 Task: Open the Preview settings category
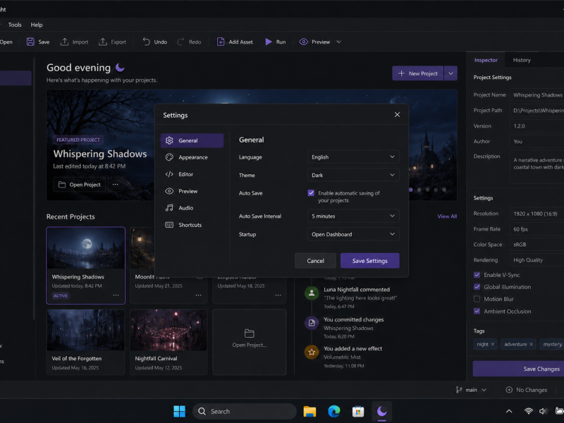coord(192,191)
